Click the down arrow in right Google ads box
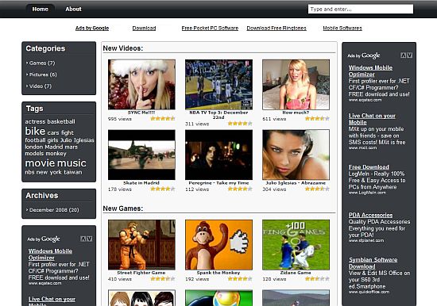The height and width of the screenshot is (306, 437). (409, 55)
